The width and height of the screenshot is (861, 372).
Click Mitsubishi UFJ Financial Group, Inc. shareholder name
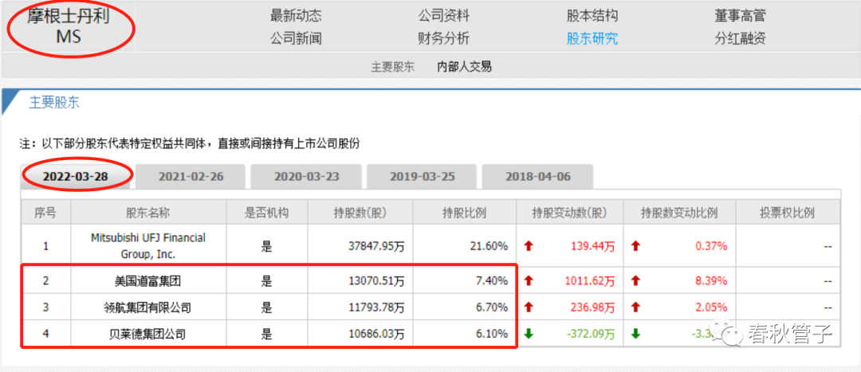148,246
